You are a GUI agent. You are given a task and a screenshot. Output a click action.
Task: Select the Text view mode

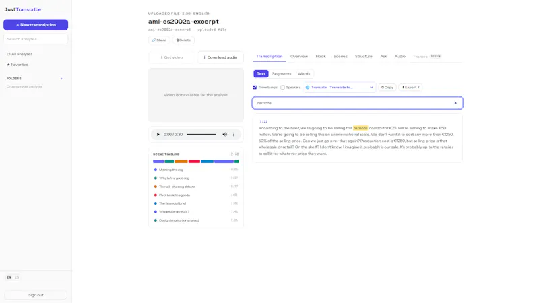[261, 74]
